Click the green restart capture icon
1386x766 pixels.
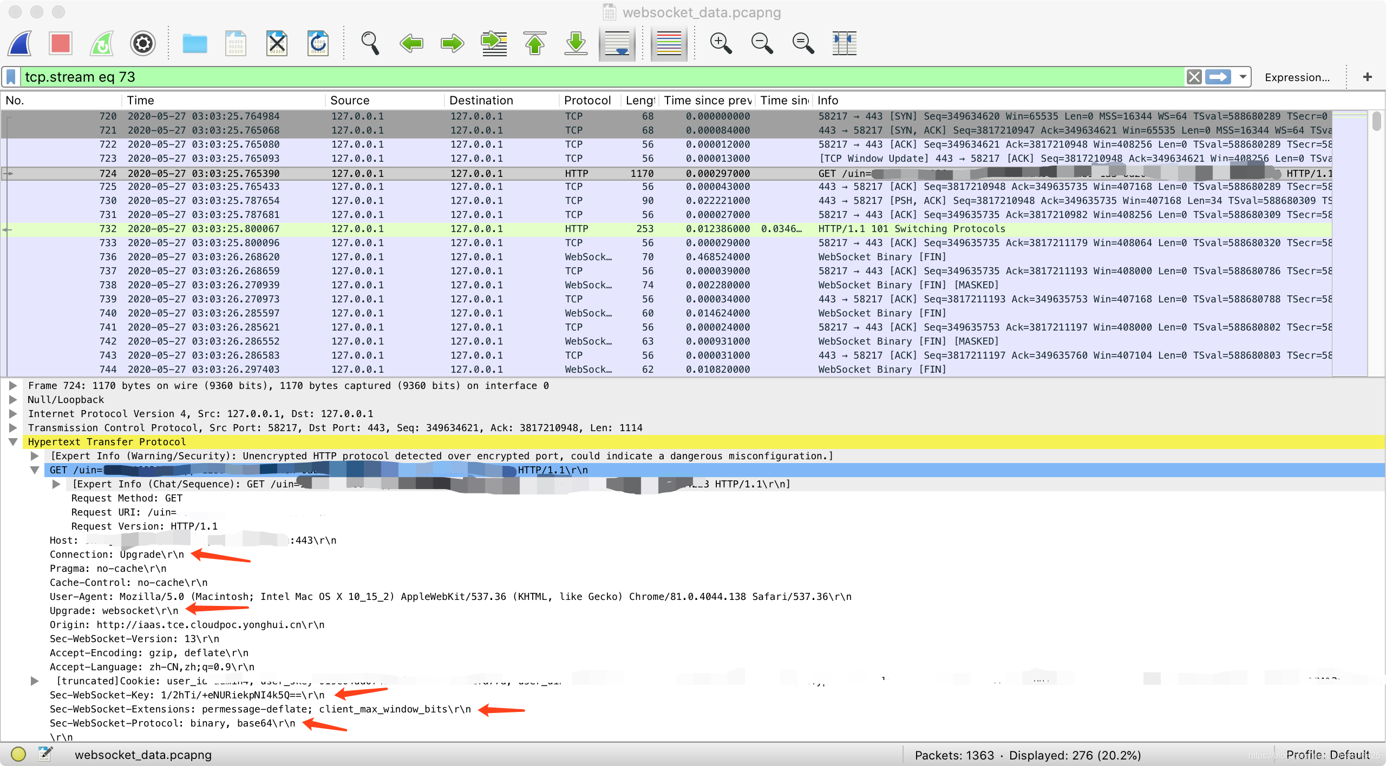click(x=102, y=43)
